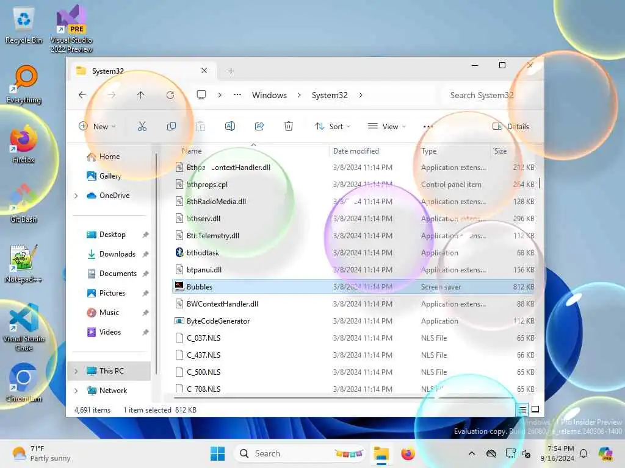Viewport: 625px width, 468px height.
Task: Click the Paste icon in the toolbar
Action: [200, 127]
